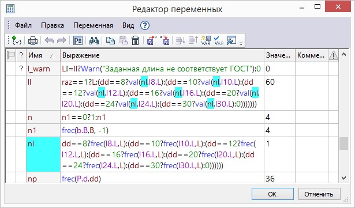The height and width of the screenshot is (208, 355).
Task: Open the Переменная menu
Action: click(x=93, y=25)
